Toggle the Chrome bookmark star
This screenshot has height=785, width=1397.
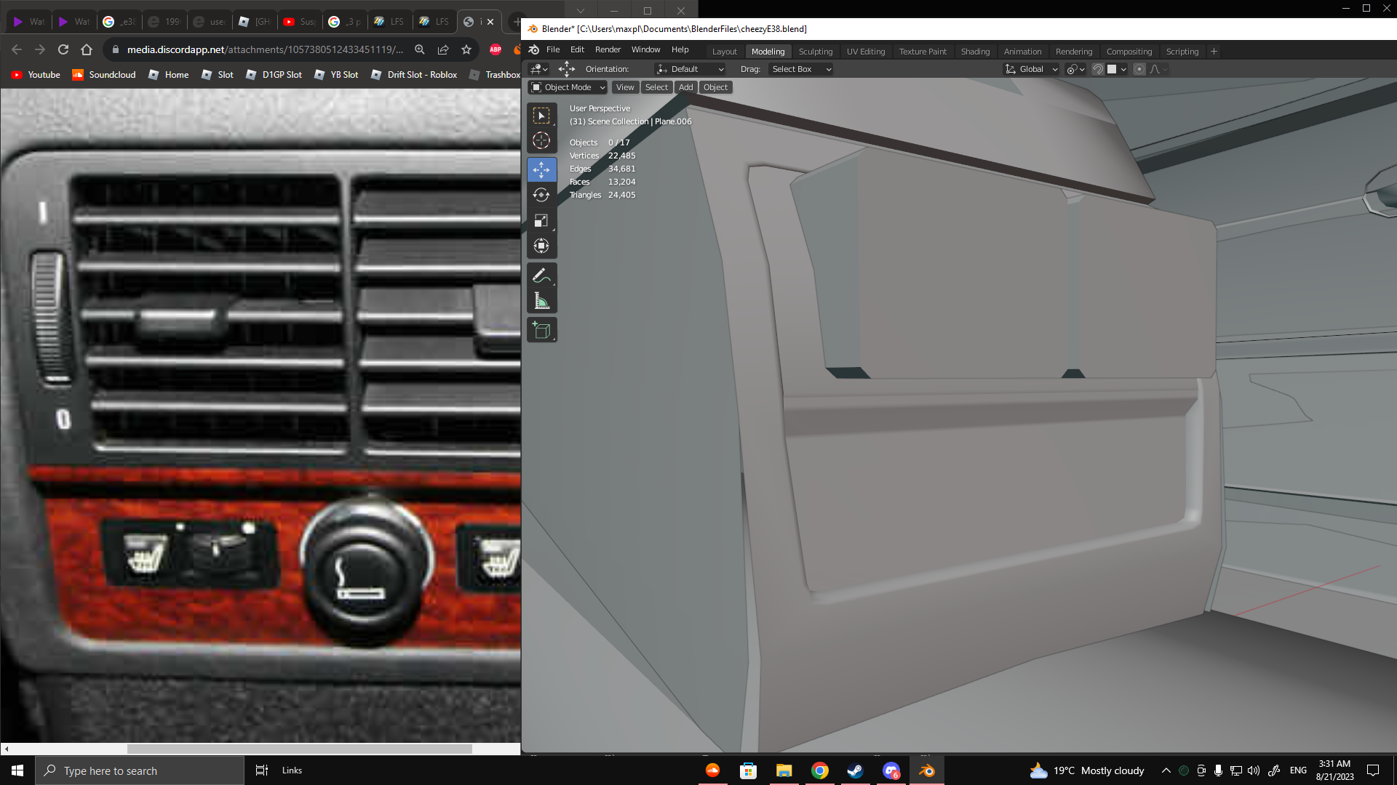pyautogui.click(x=466, y=49)
